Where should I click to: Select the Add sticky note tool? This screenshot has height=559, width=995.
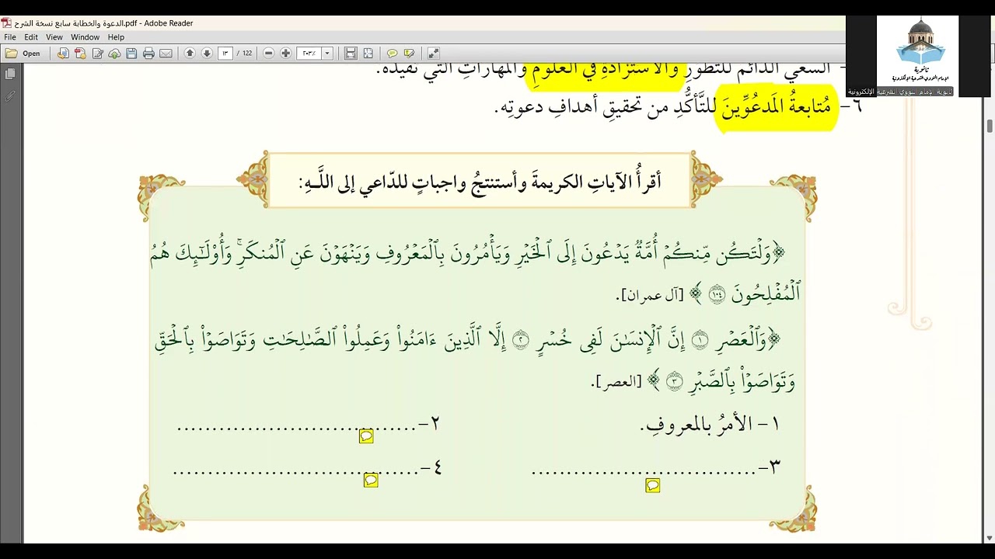click(392, 54)
